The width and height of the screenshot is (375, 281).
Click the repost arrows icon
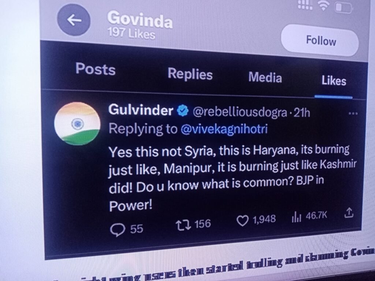pos(183,225)
